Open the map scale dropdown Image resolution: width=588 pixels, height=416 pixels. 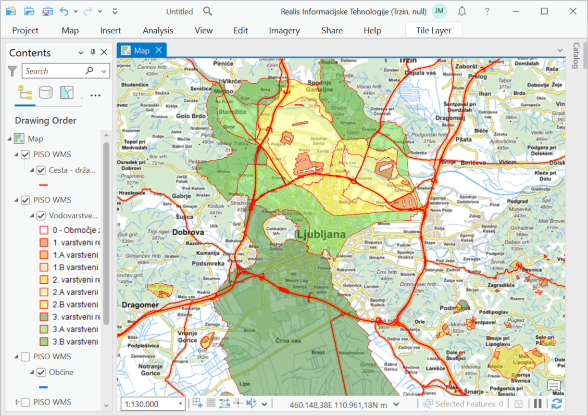tap(181, 404)
